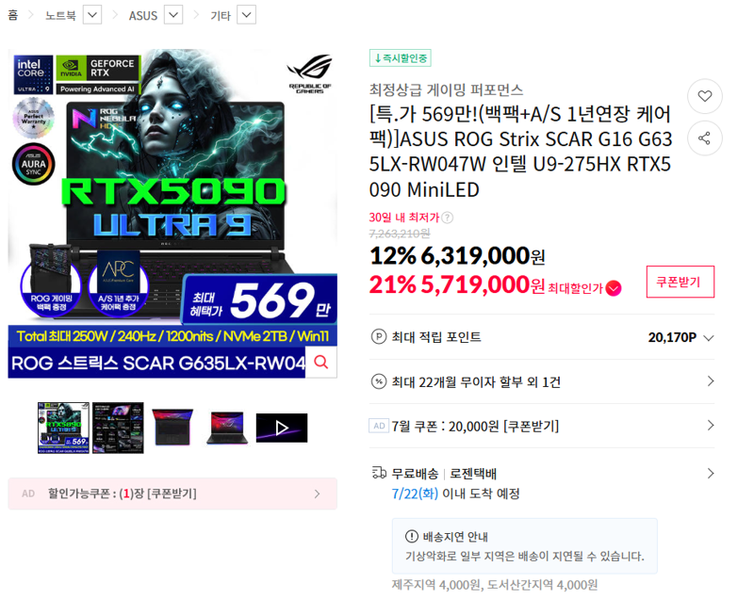This screenshot has height=615, width=754.
Task: Click the delivery truck icon by 무료배송
Action: [x=379, y=474]
